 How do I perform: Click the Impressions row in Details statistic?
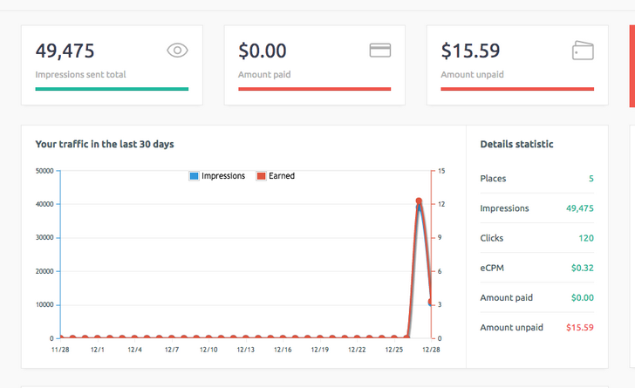pos(536,208)
